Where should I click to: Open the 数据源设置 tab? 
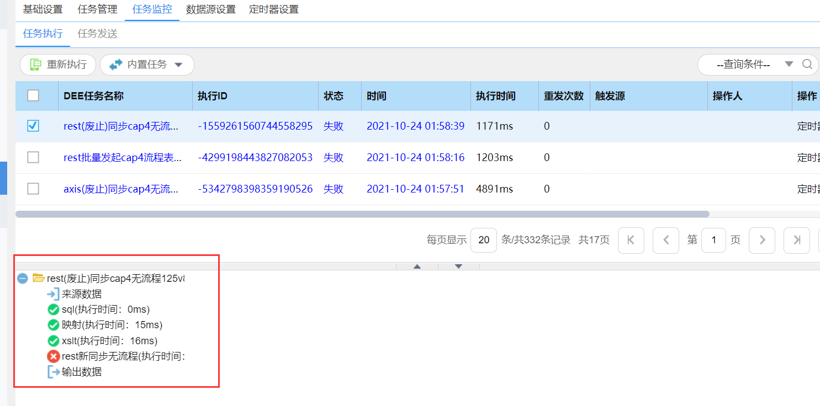[x=211, y=9]
